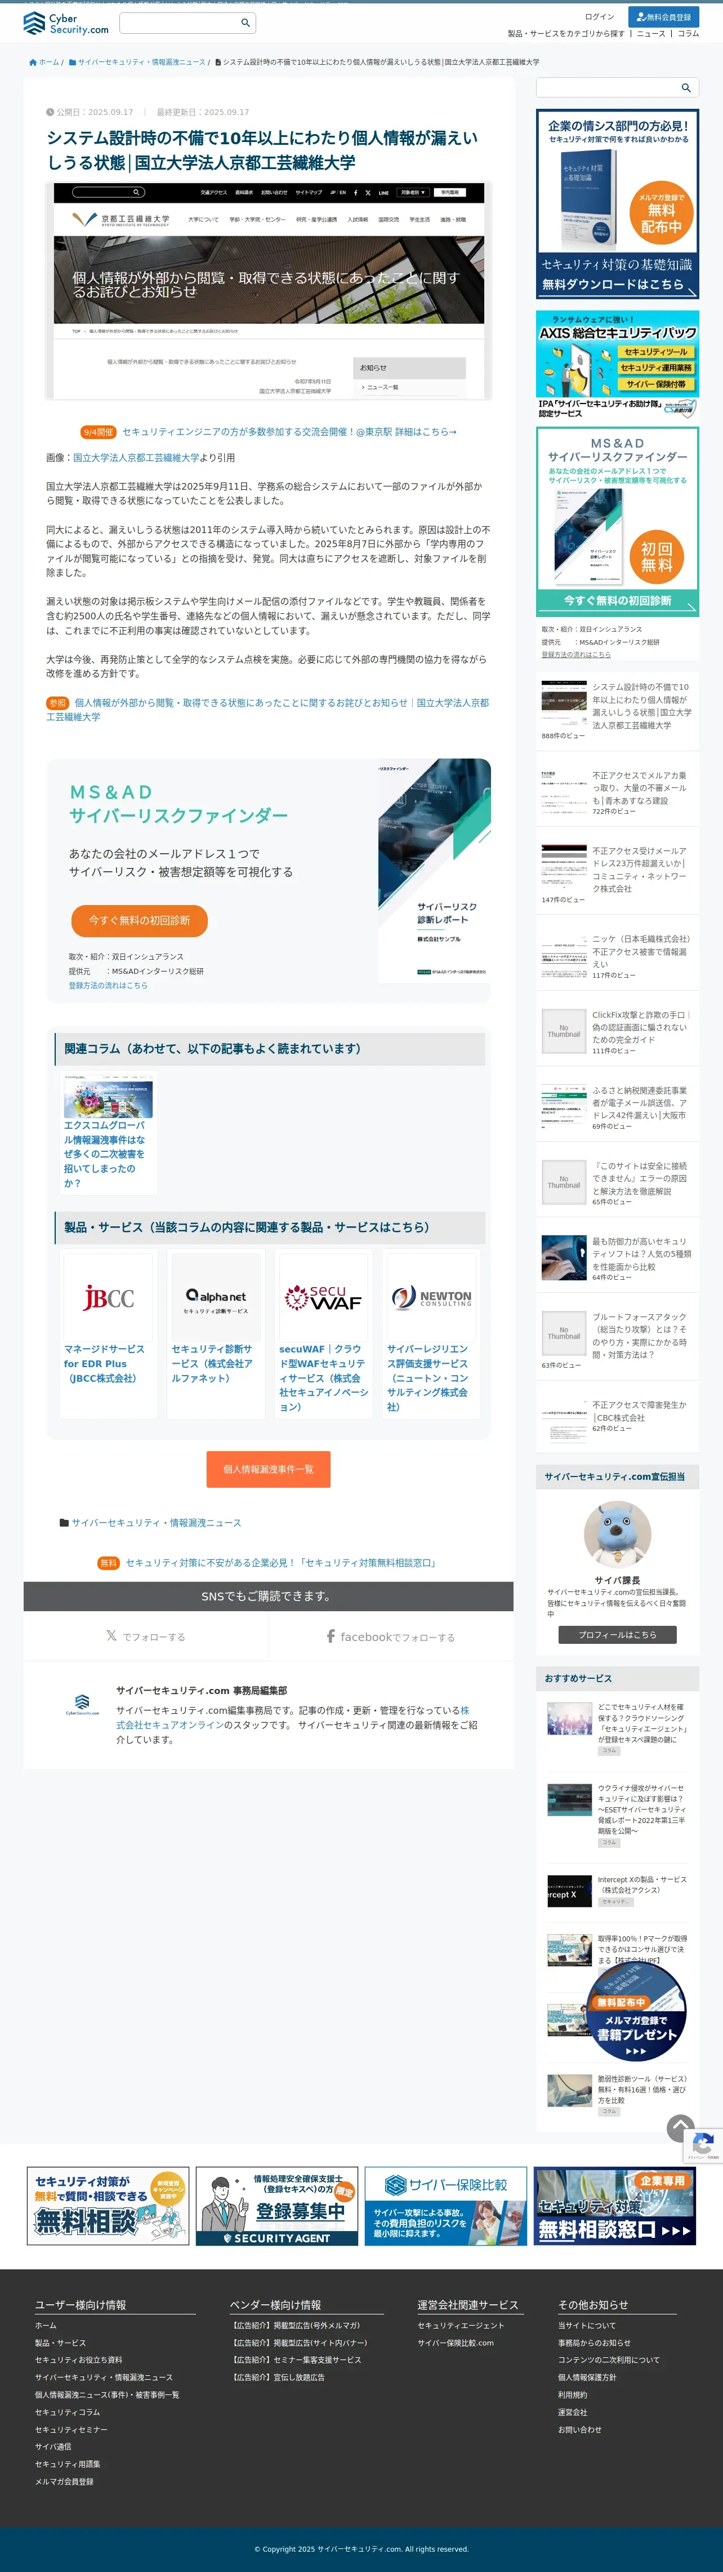Click the Newton Consulting product logo
Image resolution: width=723 pixels, height=2572 pixels.
click(x=431, y=1297)
